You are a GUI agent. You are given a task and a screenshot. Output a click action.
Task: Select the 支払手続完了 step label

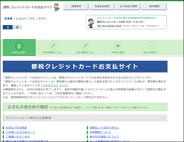pyautogui.click(x=151, y=53)
